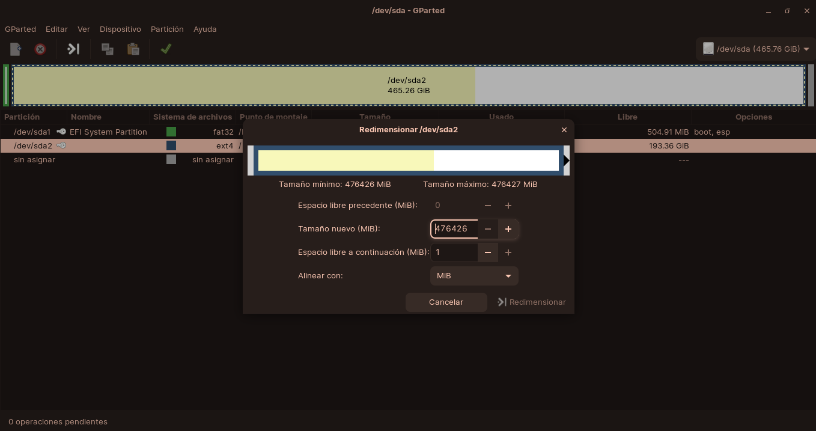Click the fat32 filesystem cell
Image resolution: width=816 pixels, height=431 pixels.
tap(224, 132)
